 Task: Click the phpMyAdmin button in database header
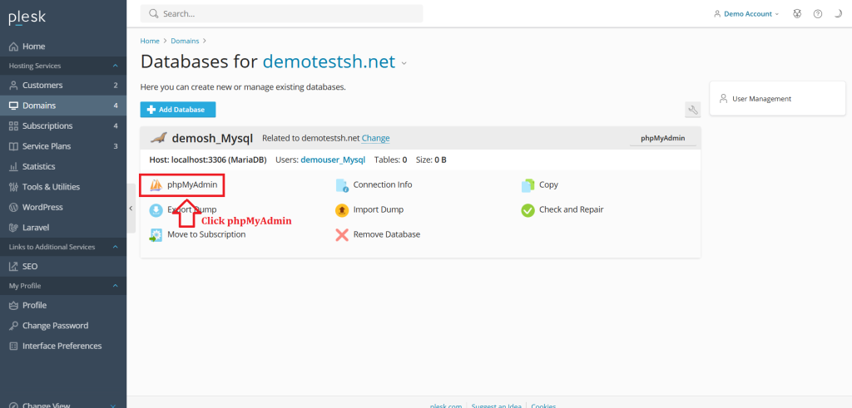(662, 138)
